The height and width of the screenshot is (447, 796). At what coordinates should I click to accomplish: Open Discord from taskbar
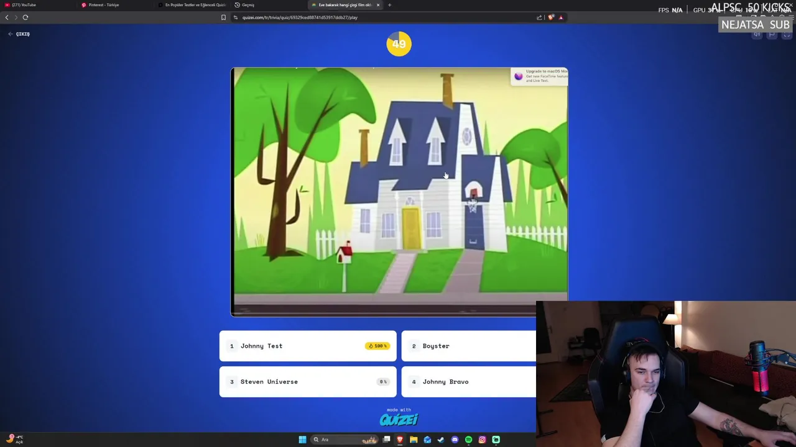455,440
